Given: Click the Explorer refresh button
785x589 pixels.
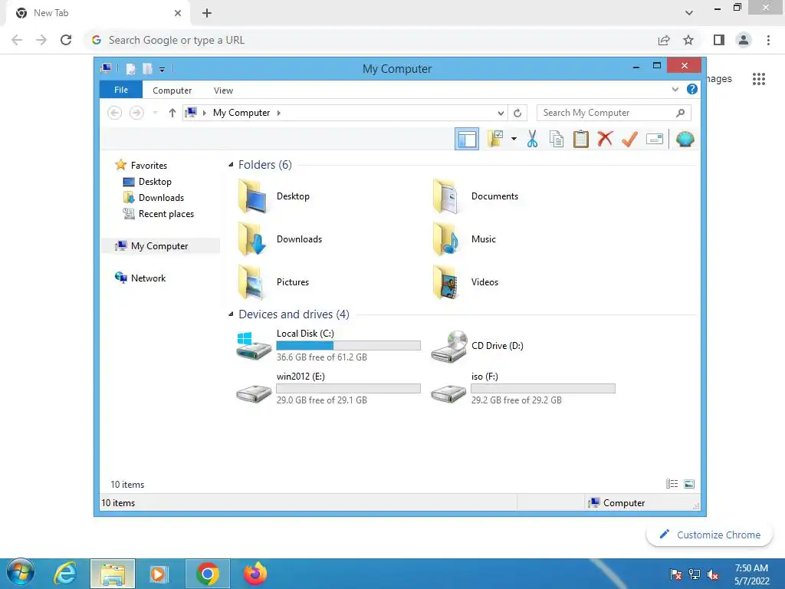Looking at the screenshot, I should pos(517,113).
